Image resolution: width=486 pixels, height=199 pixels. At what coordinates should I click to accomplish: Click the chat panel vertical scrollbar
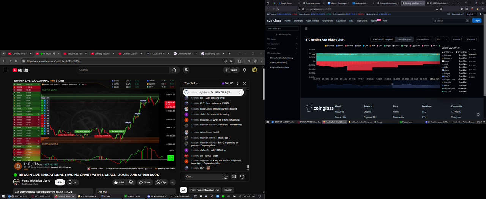pyautogui.click(x=248, y=166)
